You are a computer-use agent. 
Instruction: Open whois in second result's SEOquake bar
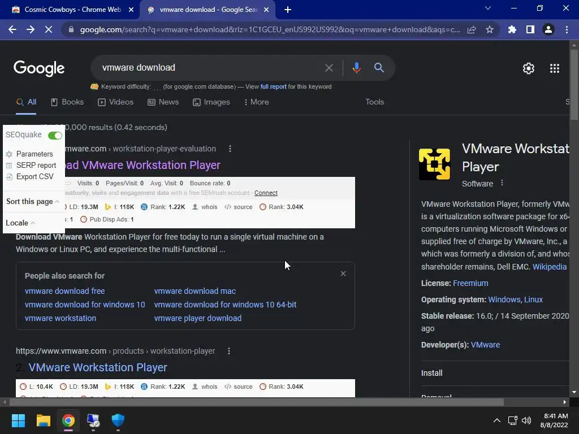[x=205, y=387]
